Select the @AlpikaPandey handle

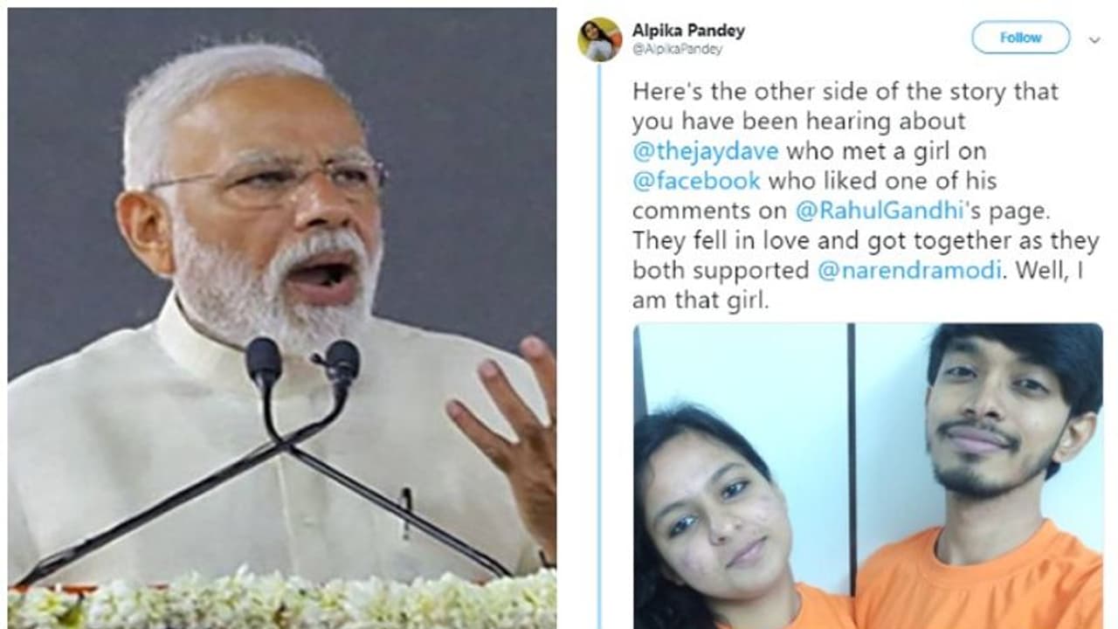tap(678, 50)
